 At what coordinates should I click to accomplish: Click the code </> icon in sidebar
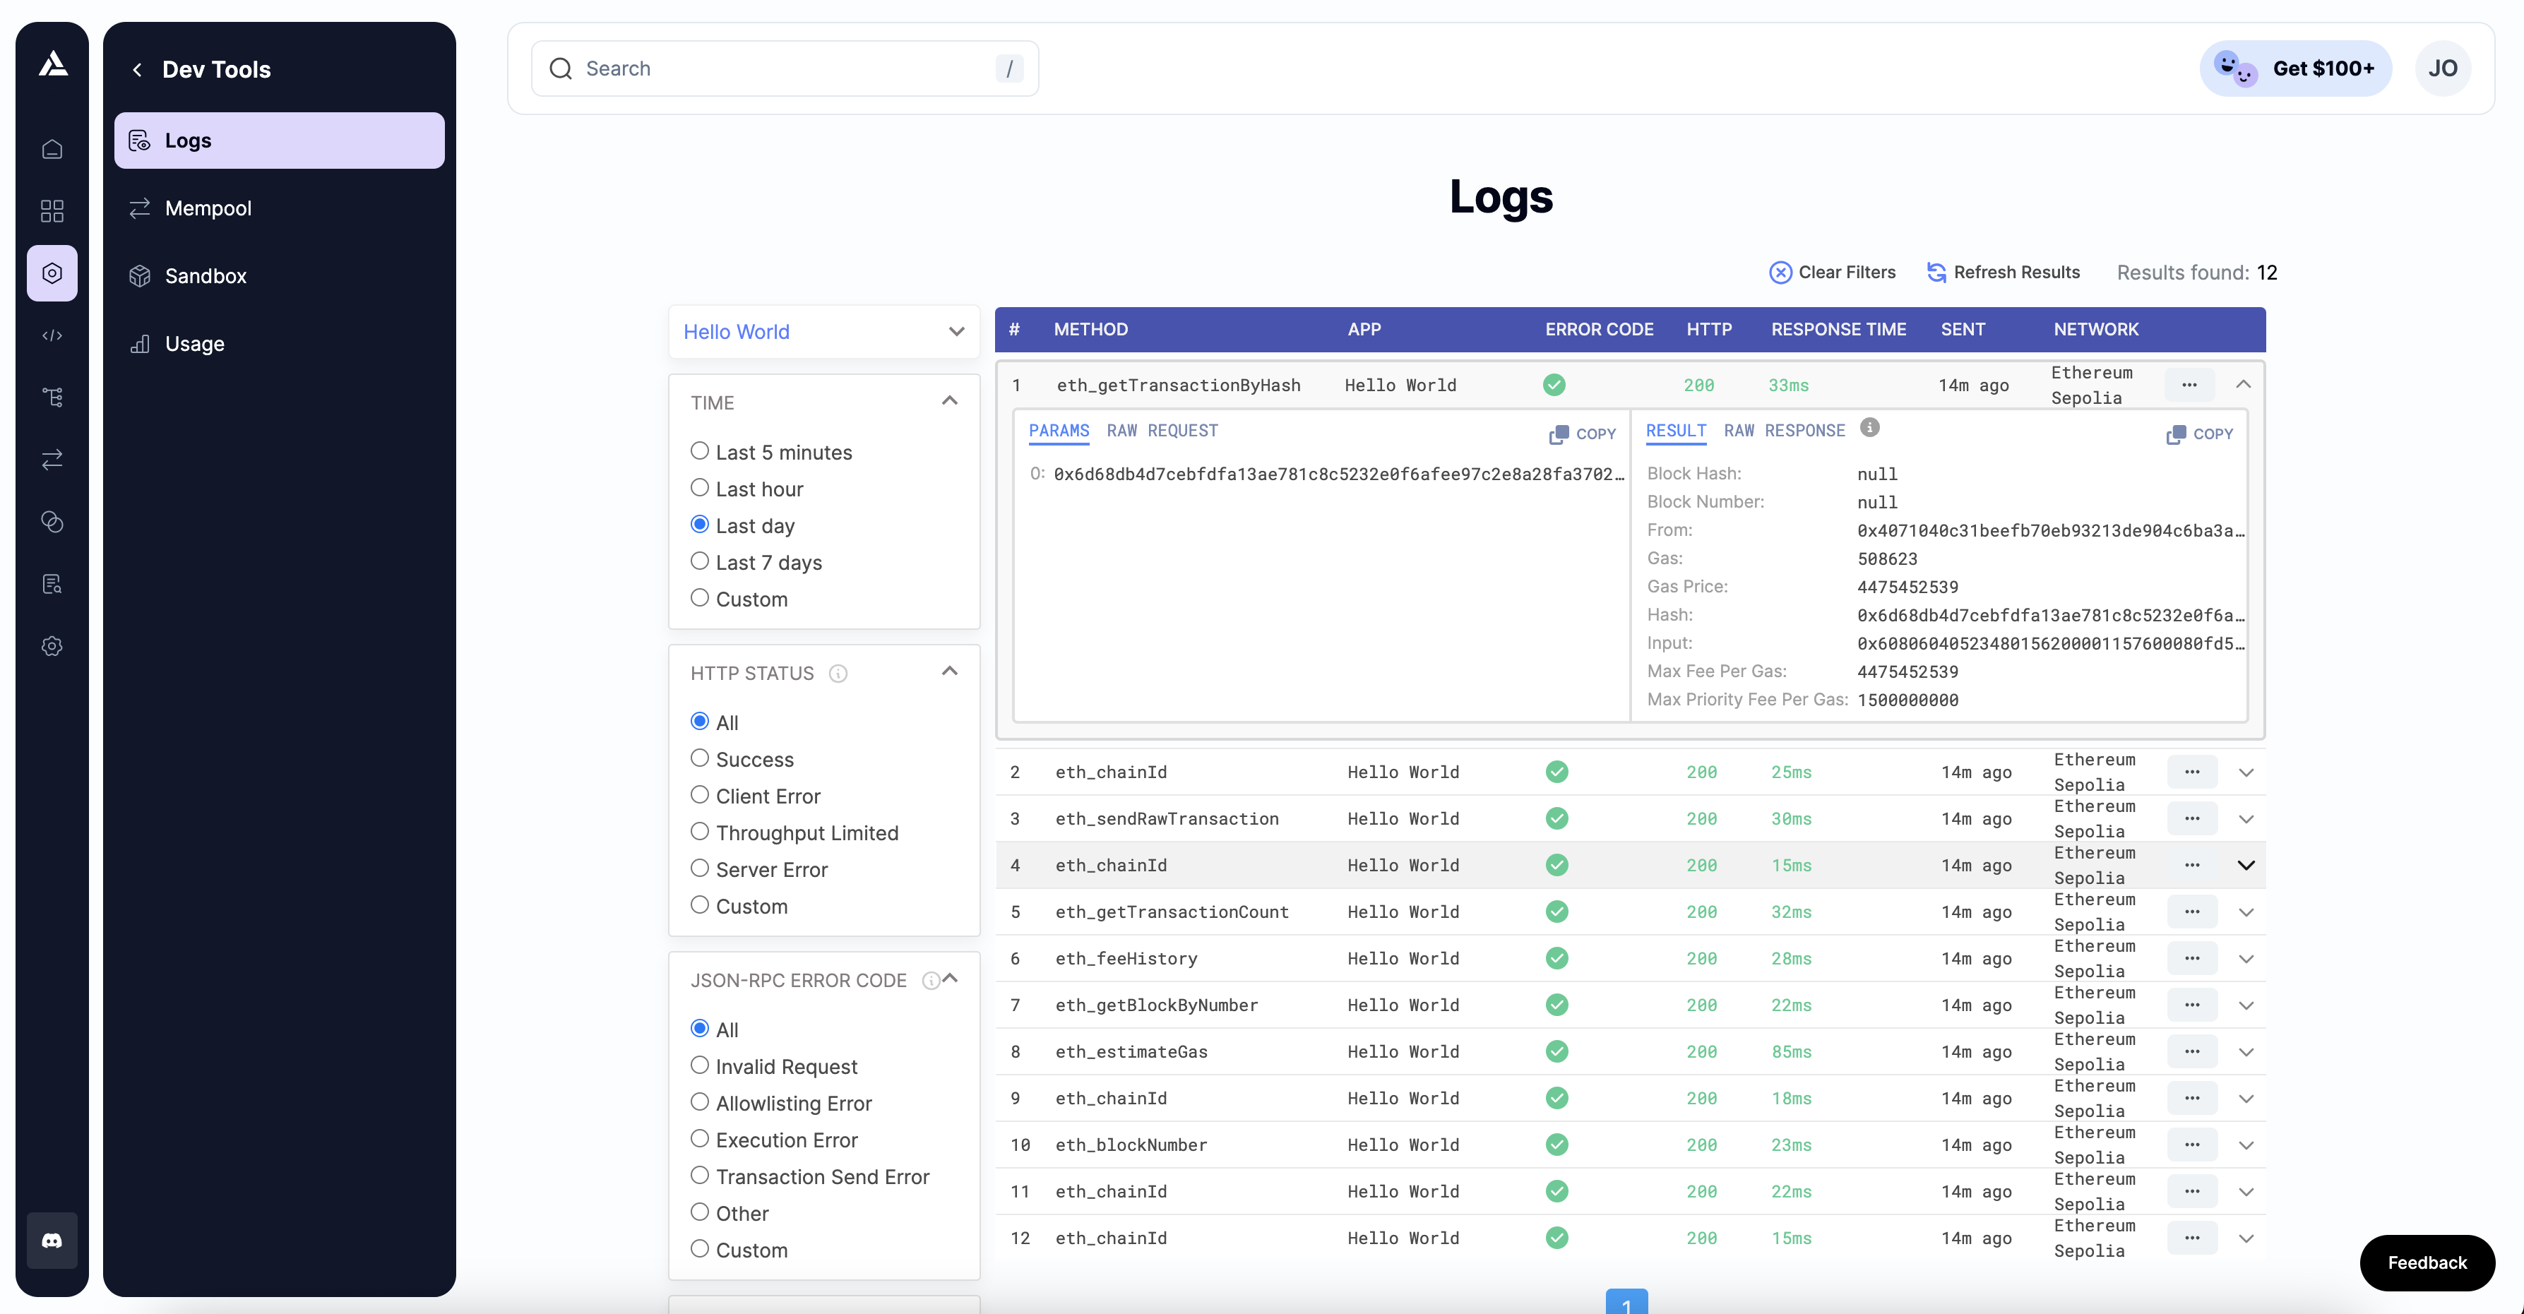pos(52,334)
